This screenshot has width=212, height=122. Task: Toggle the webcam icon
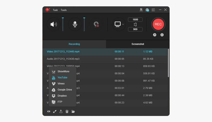(96, 24)
